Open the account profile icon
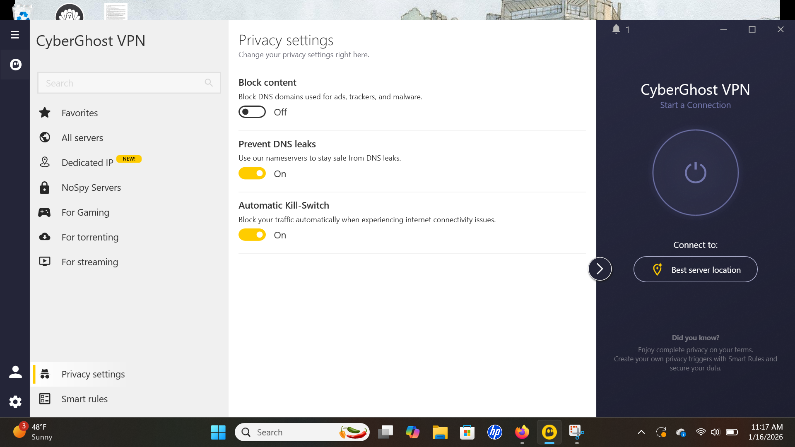 point(15,372)
